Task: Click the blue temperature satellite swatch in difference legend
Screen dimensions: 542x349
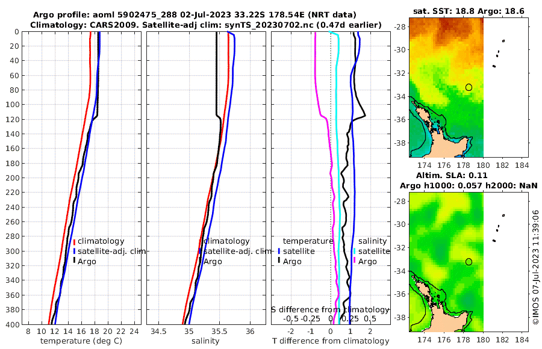Action: tap(279, 251)
